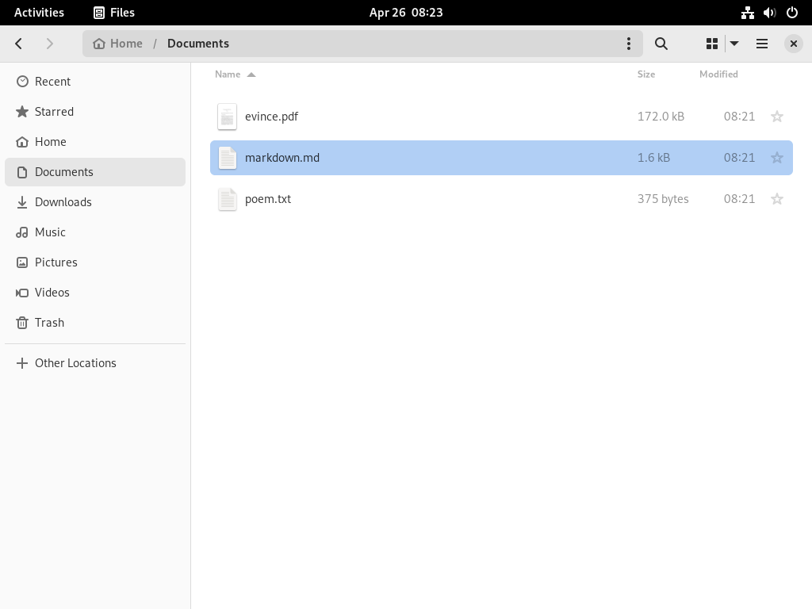Viewport: 812px width, 609px height.
Task: Switch to grid view
Action: (712, 44)
